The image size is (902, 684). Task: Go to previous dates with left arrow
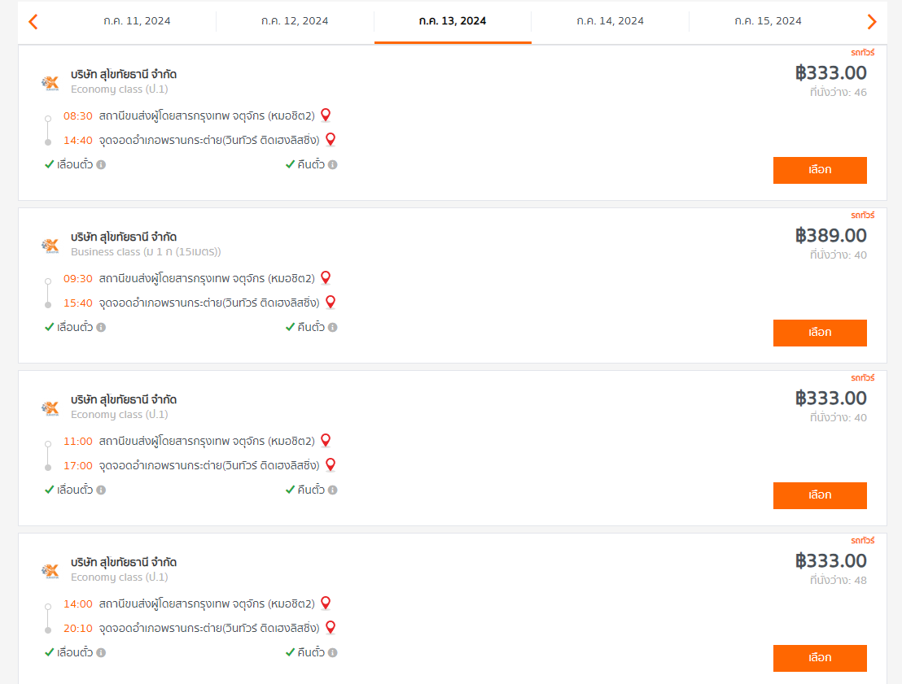[x=33, y=22]
